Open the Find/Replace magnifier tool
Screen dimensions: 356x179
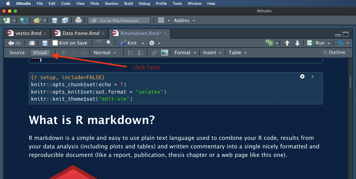click(x=109, y=43)
